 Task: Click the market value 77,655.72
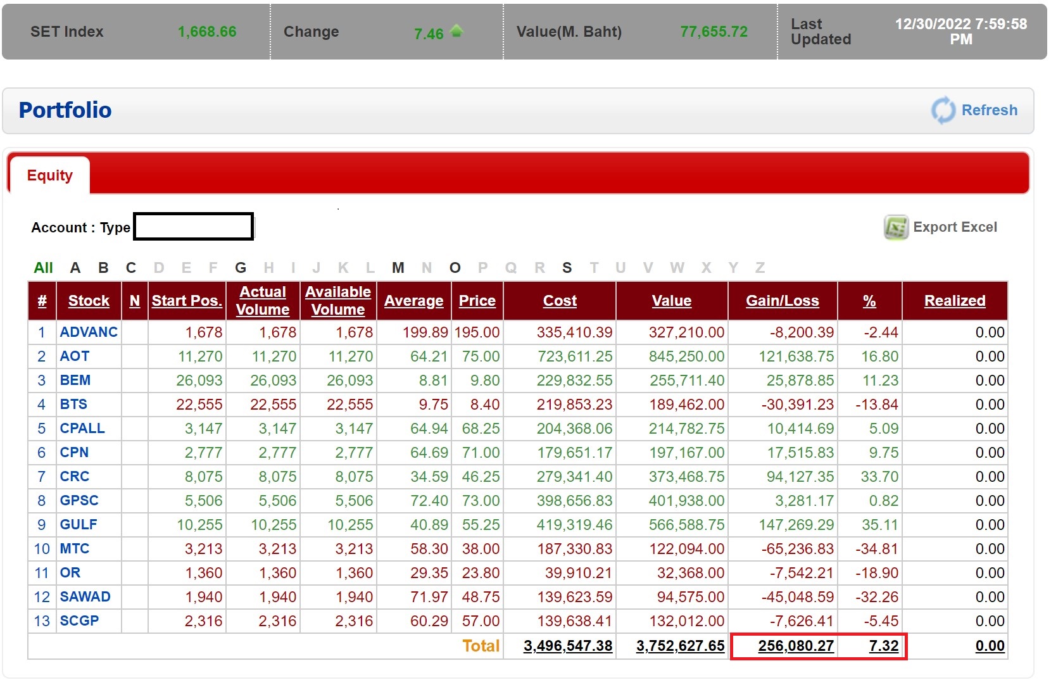point(714,32)
